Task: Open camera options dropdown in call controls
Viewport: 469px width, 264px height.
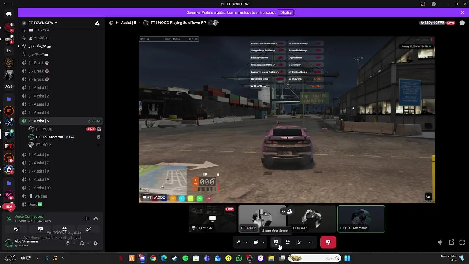Action: [263, 242]
